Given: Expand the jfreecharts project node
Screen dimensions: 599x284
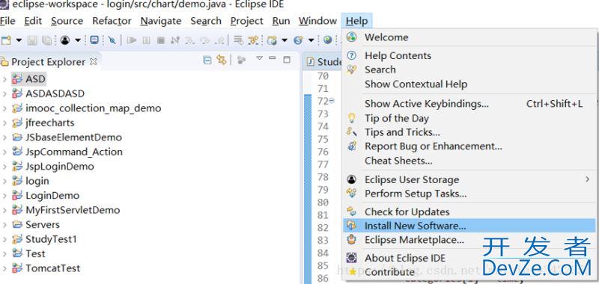Looking at the screenshot, I should [4, 123].
